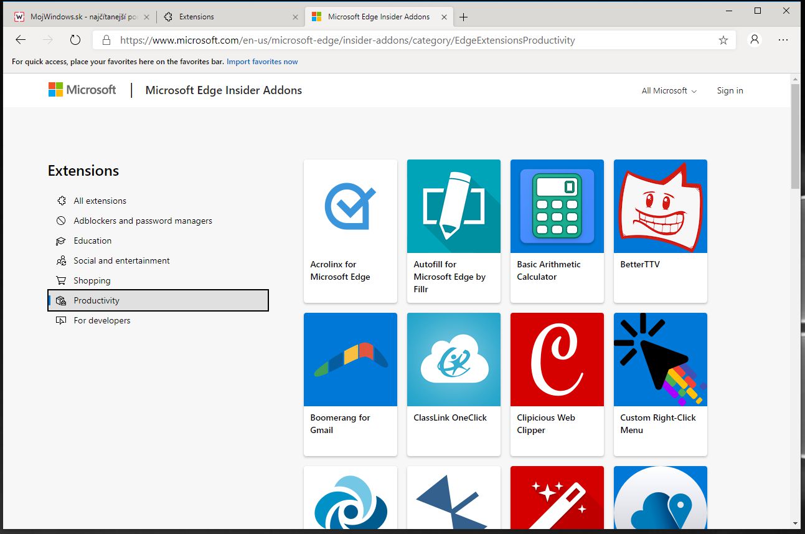Refresh the current page
Screen dimensions: 805x534
click(x=75, y=40)
